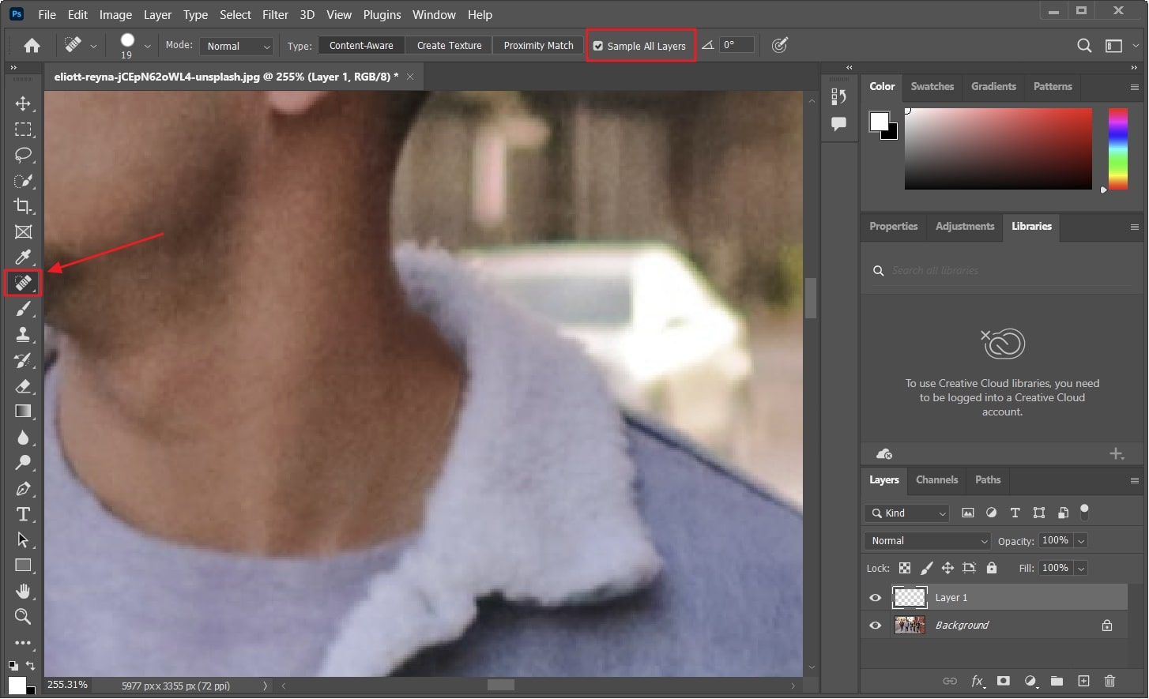Pick the Eyedropper tool

pos(23,257)
